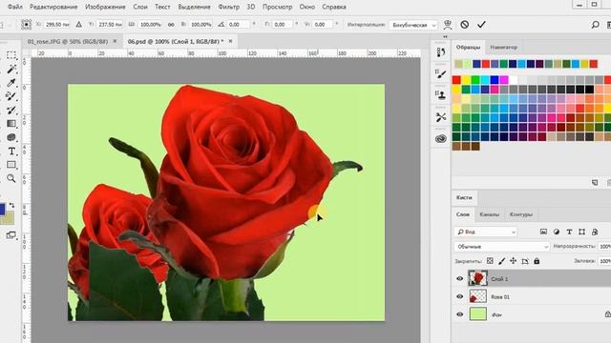Open the Слои menu

coord(140,7)
